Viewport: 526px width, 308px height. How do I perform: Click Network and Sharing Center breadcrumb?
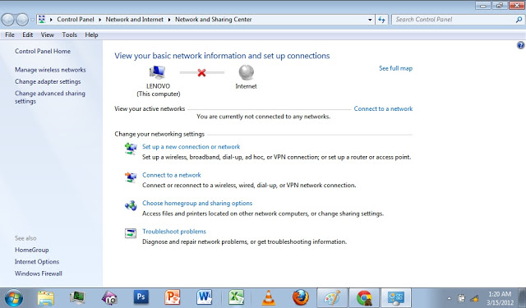coord(214,20)
